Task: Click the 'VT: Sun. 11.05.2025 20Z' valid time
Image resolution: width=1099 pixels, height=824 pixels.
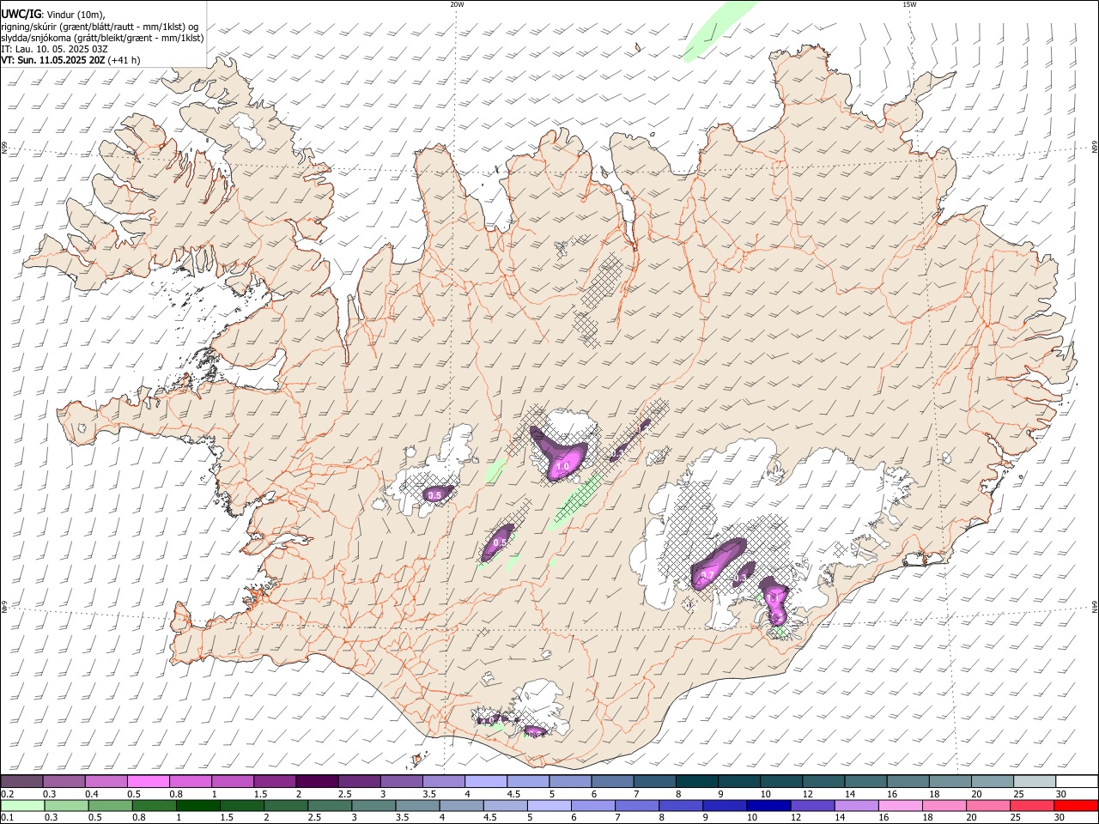Action: coord(53,60)
